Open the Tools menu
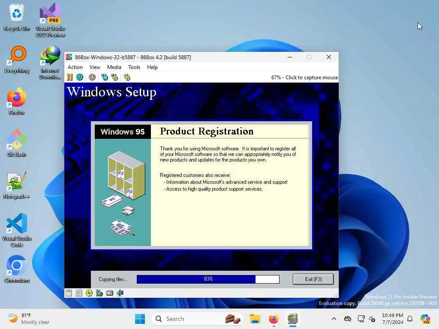Screen dimensions: 439x329 (x=134, y=67)
